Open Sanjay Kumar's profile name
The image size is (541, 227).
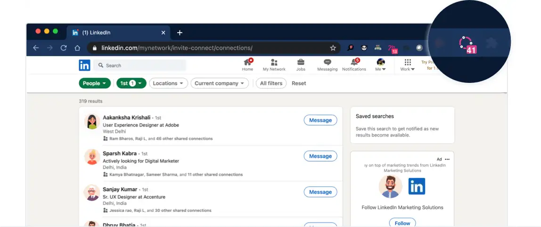pos(120,189)
